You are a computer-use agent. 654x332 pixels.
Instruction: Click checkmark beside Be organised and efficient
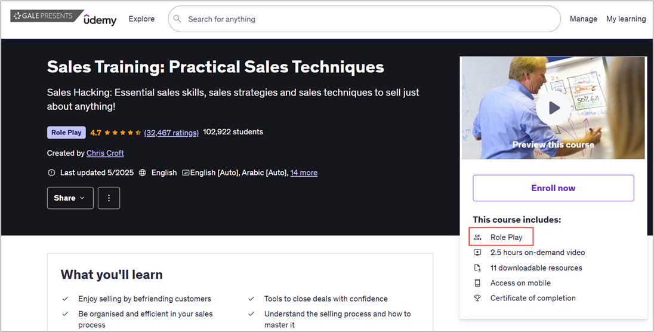(65, 313)
